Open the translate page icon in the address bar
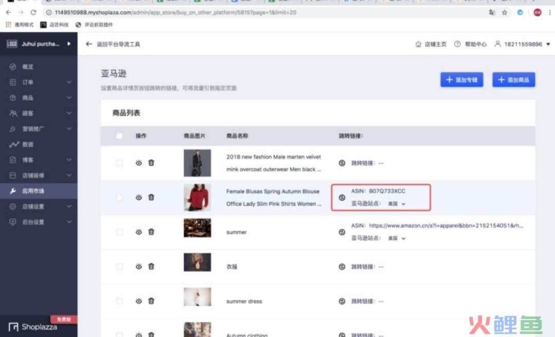 pos(492,12)
